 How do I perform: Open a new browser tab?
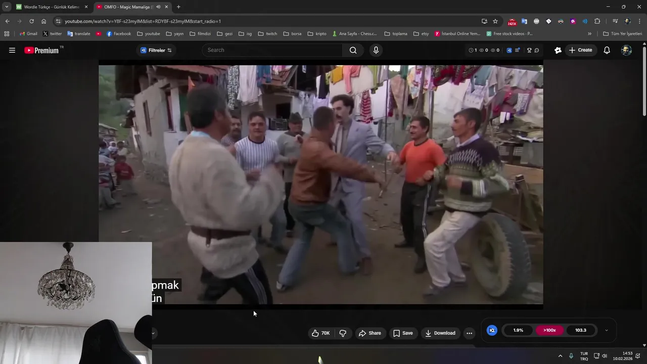[178, 7]
